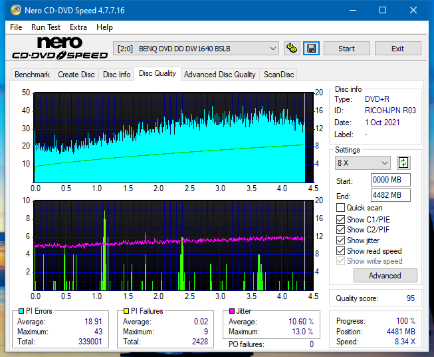Viewport: 434px width, 357px height.
Task: Click the Exit button
Action: (397, 49)
